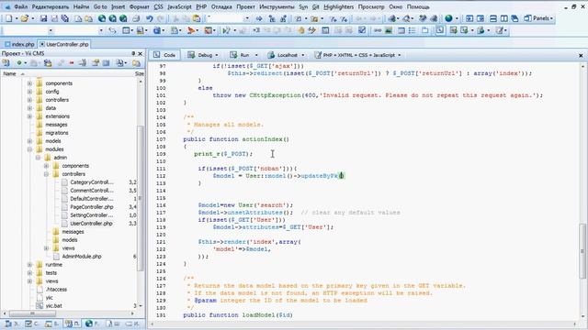Click the blue right-arrow icon after the top combo box
The width and height of the screenshot is (588, 330).
click(259, 18)
